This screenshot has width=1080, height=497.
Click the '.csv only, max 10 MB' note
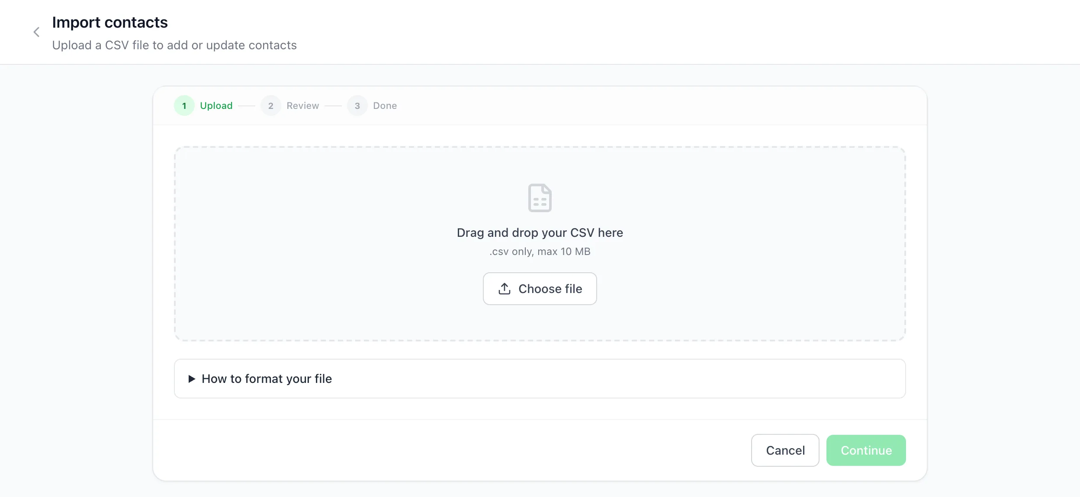click(x=540, y=252)
